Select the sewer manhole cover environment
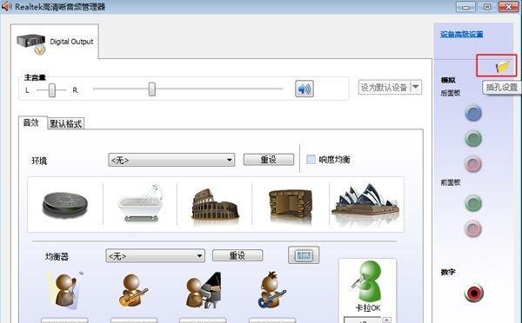The image size is (522, 323). click(x=65, y=205)
